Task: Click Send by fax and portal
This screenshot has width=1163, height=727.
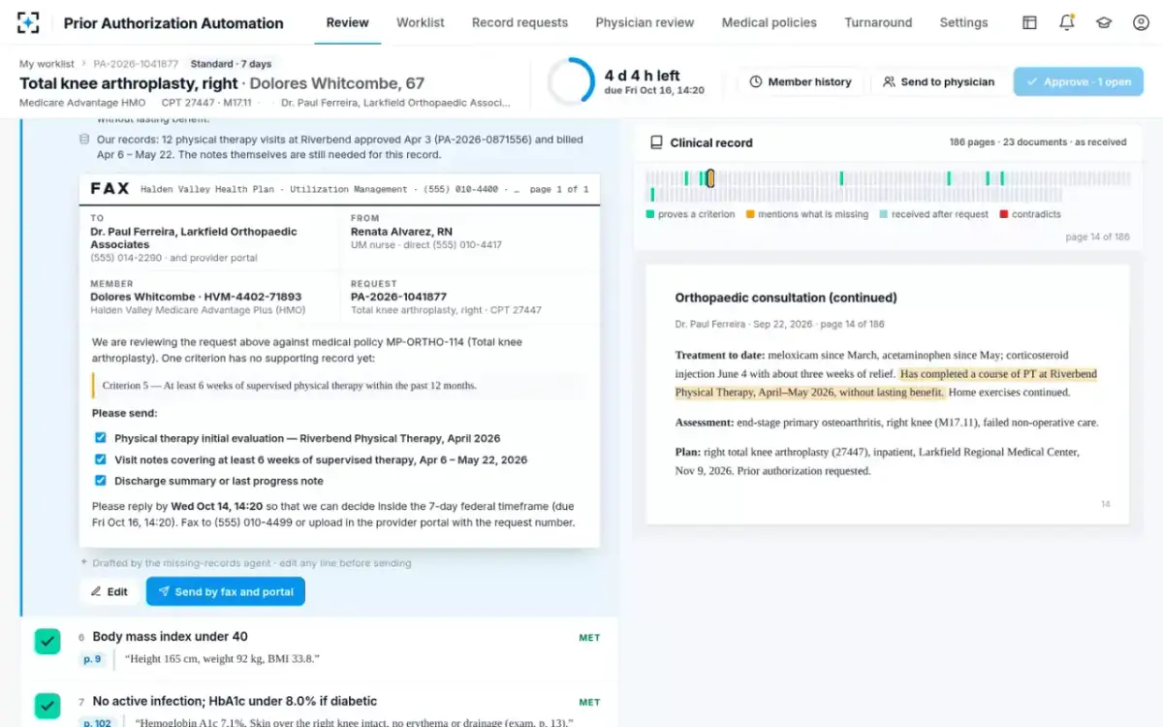Action: [226, 591]
